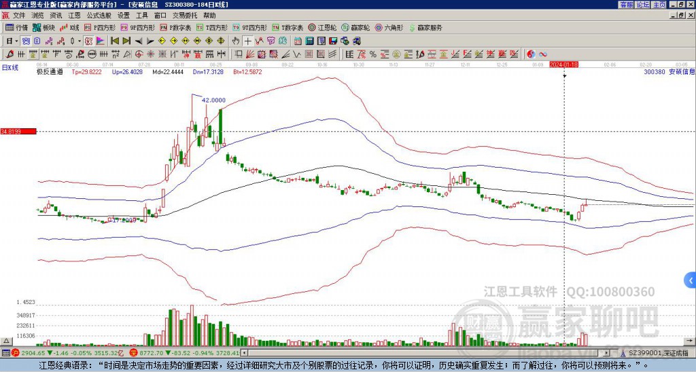This screenshot has width=696, height=372.
Task: Click the 权 adjustment toggle icon
Action: pyautogui.click(x=88, y=41)
